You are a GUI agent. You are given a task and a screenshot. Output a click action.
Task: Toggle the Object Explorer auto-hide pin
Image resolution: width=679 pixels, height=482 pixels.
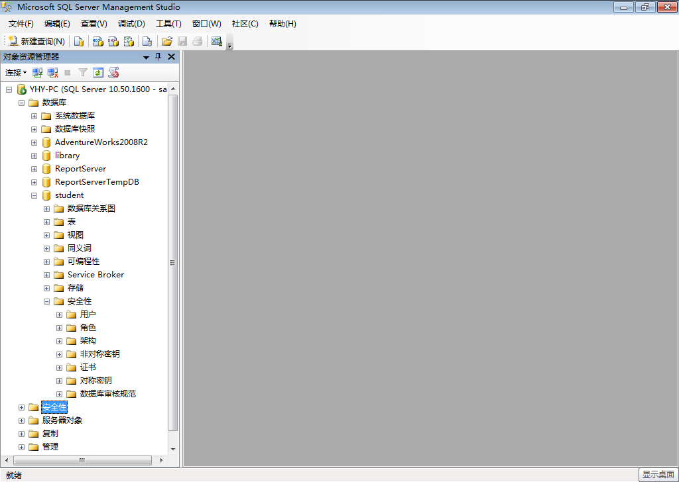pyautogui.click(x=158, y=57)
